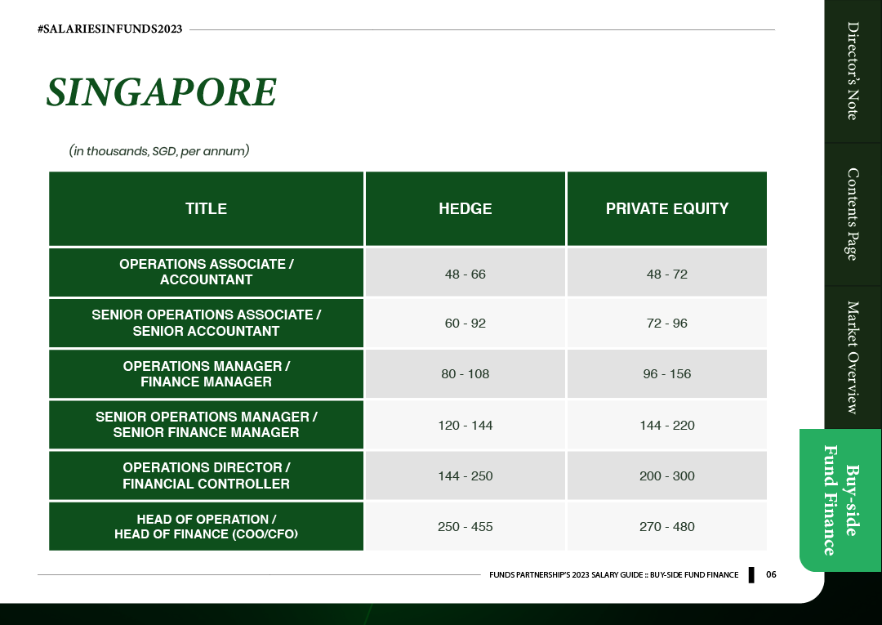The image size is (882, 625).
Task: Select the SINGAPORE page heading
Action: (162, 92)
